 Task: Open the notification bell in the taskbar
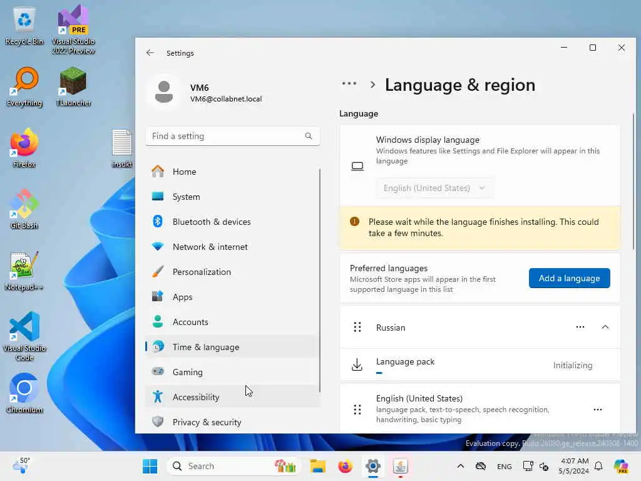point(598,466)
